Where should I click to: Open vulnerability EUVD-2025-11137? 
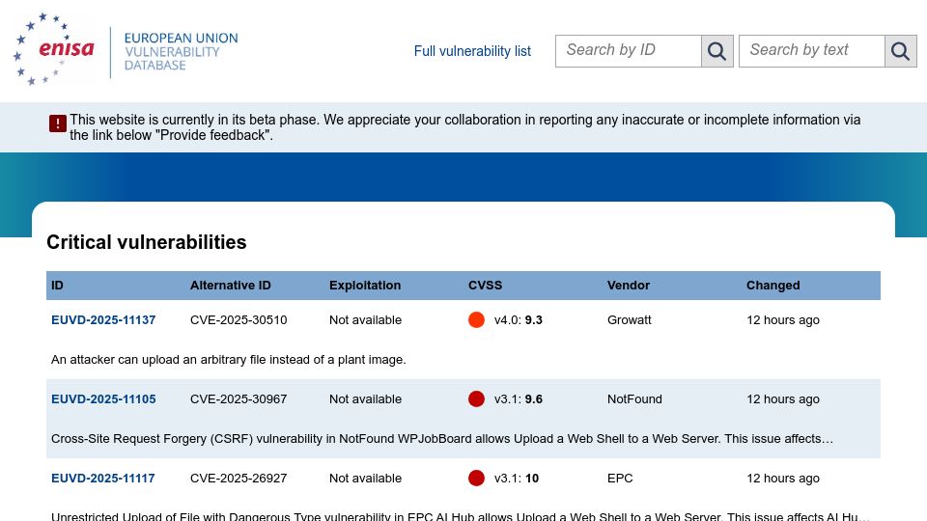pyautogui.click(x=103, y=320)
